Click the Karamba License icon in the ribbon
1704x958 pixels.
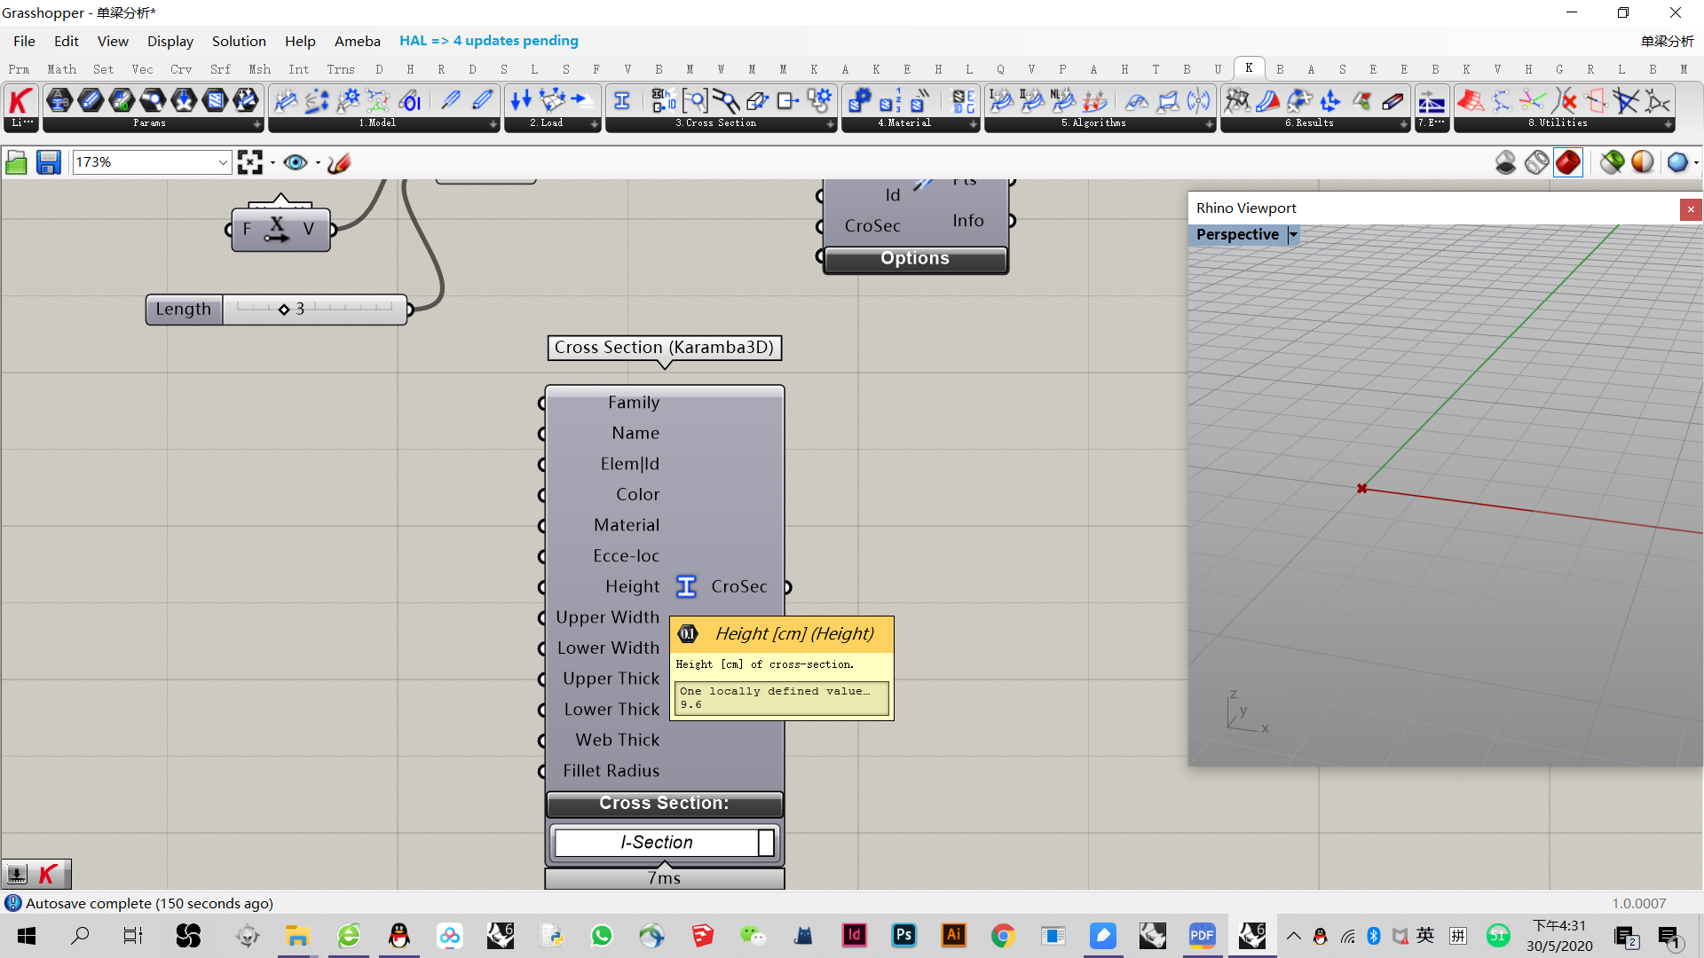(20, 100)
